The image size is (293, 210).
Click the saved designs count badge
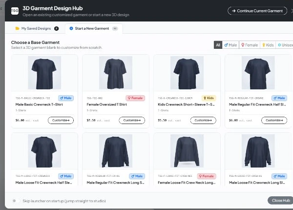pos(56,29)
